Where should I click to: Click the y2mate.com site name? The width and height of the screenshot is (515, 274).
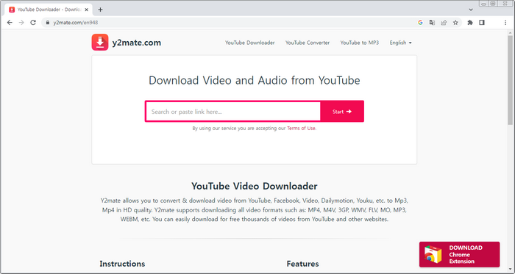137,43
